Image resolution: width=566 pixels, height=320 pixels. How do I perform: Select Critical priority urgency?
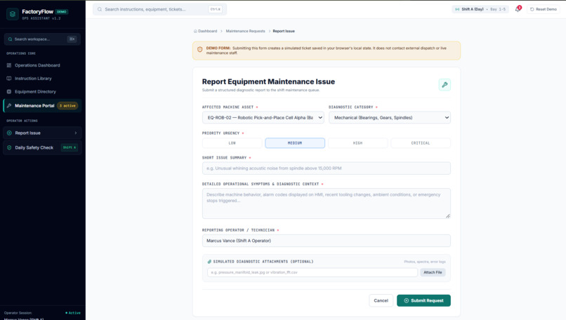click(x=421, y=143)
